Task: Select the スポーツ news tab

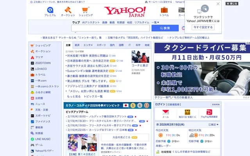Action: (x=101, y=45)
